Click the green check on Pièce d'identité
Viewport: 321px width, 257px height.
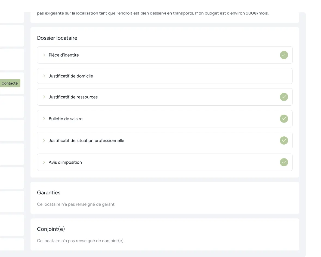[284, 55]
